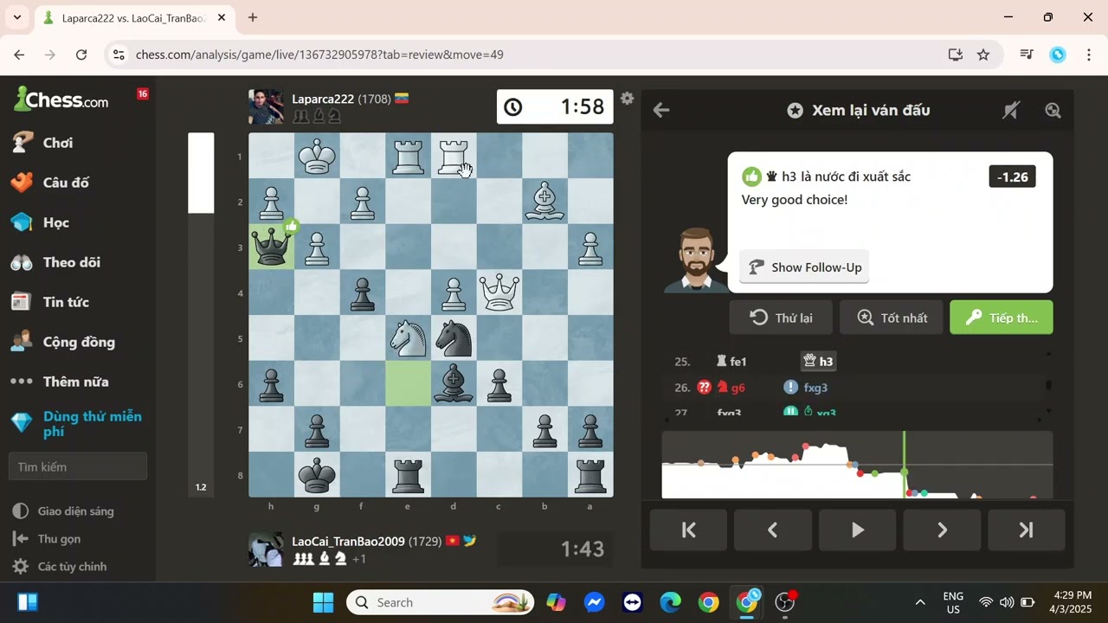Open Windows Start button

click(323, 602)
